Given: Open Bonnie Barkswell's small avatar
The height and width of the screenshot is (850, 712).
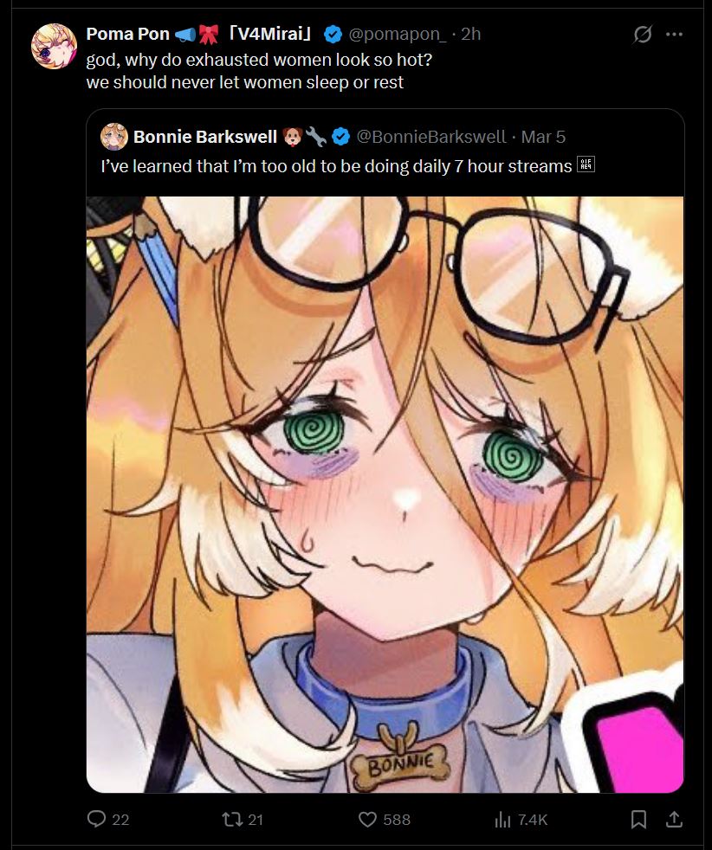Looking at the screenshot, I should (113, 137).
